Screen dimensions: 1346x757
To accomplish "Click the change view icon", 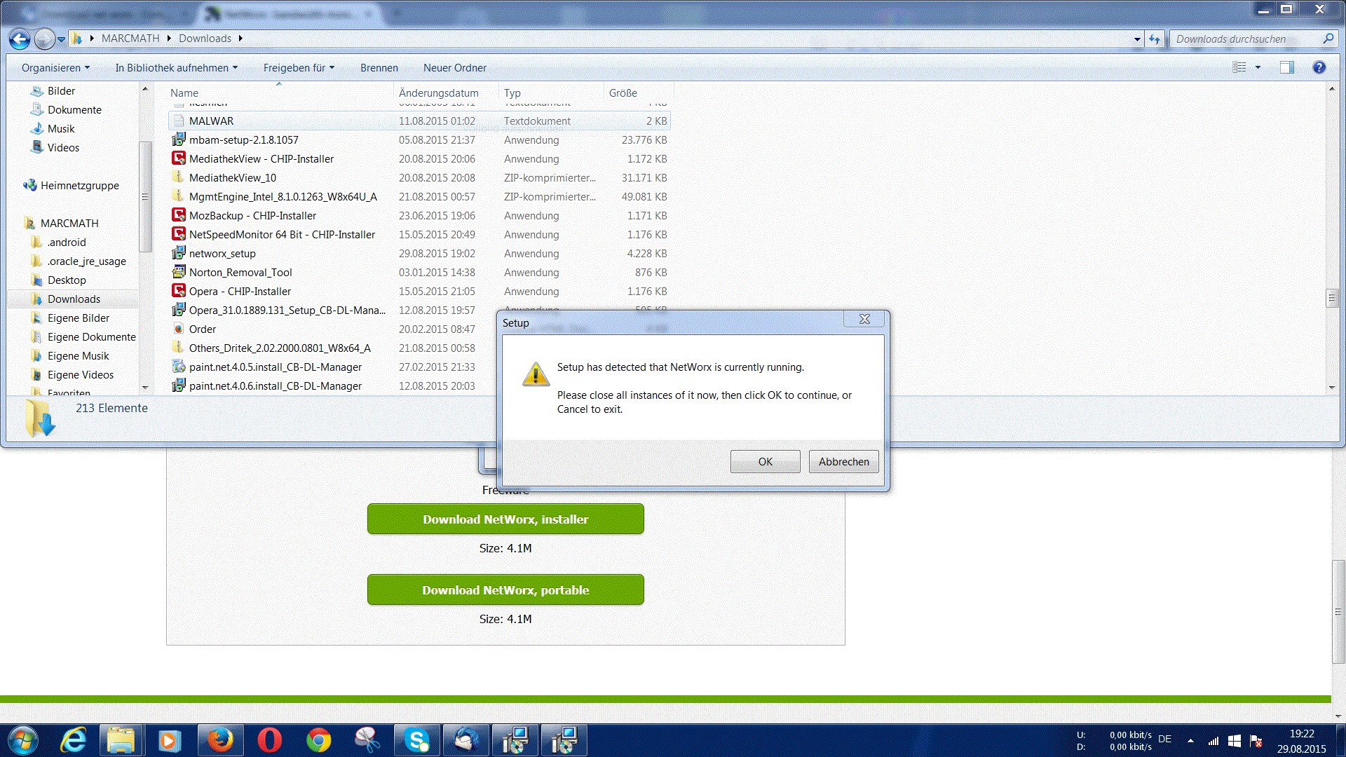I will [x=1239, y=67].
